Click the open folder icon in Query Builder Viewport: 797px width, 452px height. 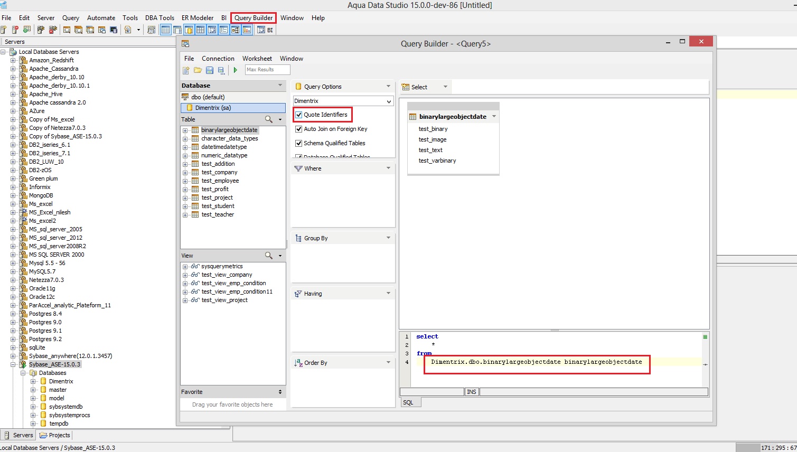[x=198, y=70]
